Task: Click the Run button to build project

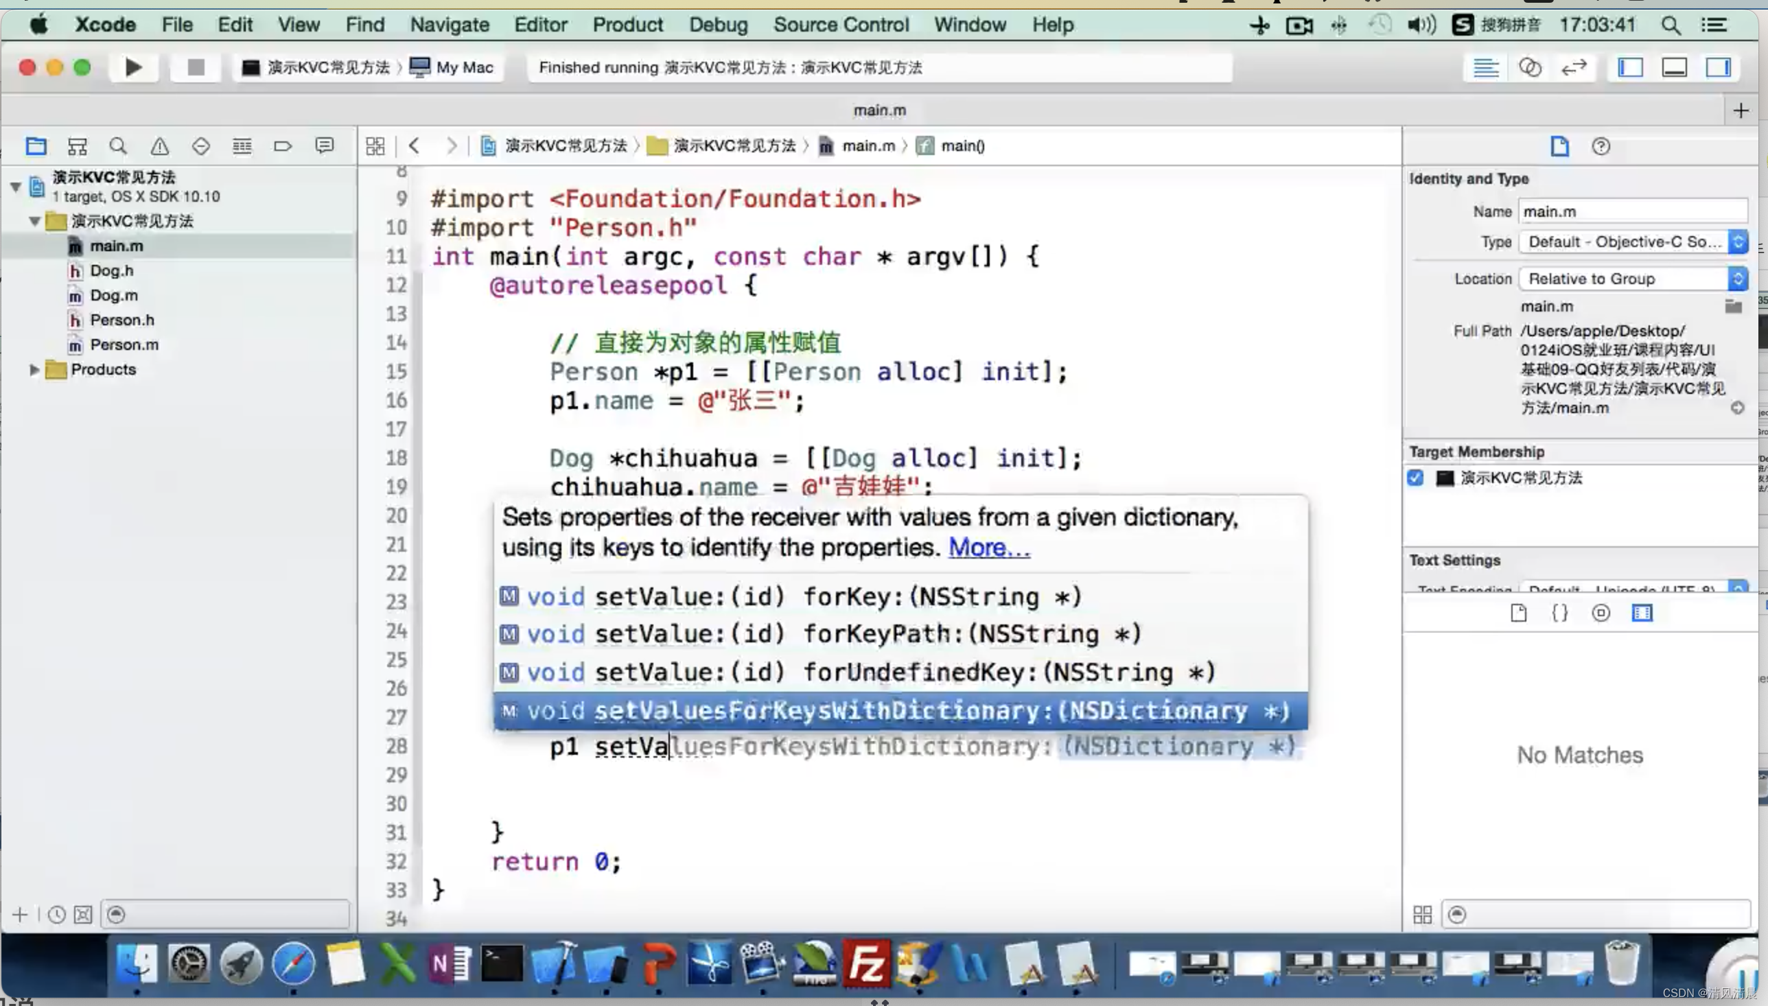Action: [132, 67]
